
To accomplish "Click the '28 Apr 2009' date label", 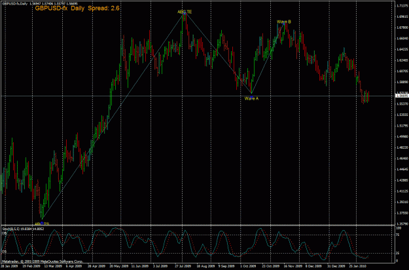I will 96,266.
